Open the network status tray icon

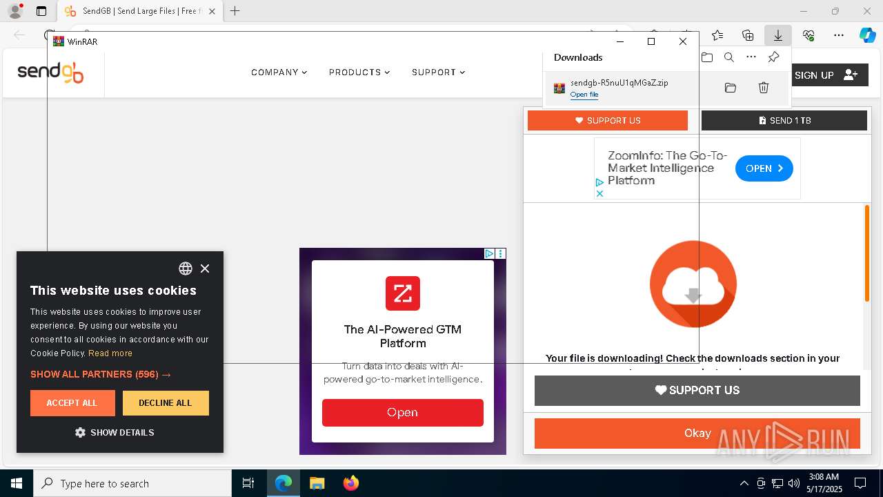[x=777, y=483]
